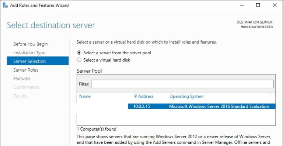Click the 'Microsoft Windows Server 2016 Standard Evaluation' cell
Viewport: 283px width, 146px height.
click(x=219, y=106)
